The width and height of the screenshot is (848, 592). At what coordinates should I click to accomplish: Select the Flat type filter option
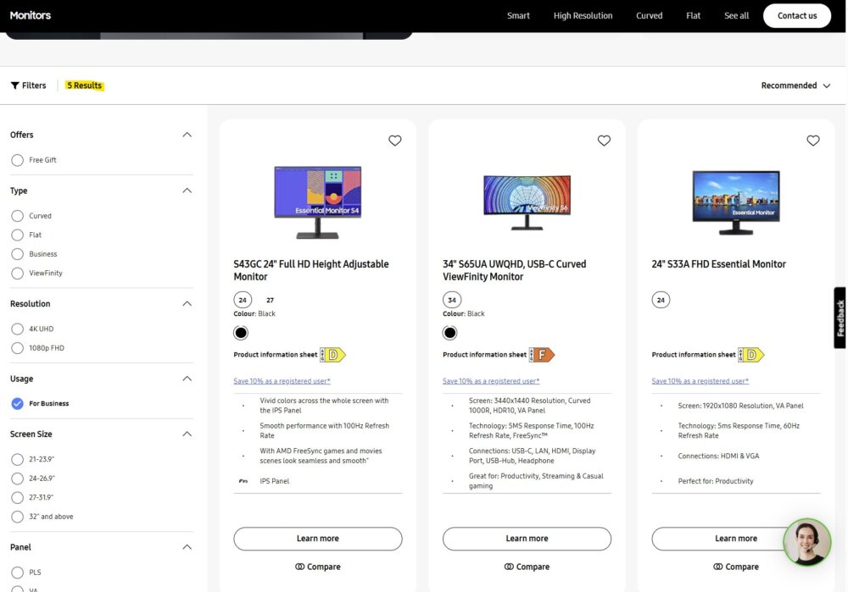17,235
